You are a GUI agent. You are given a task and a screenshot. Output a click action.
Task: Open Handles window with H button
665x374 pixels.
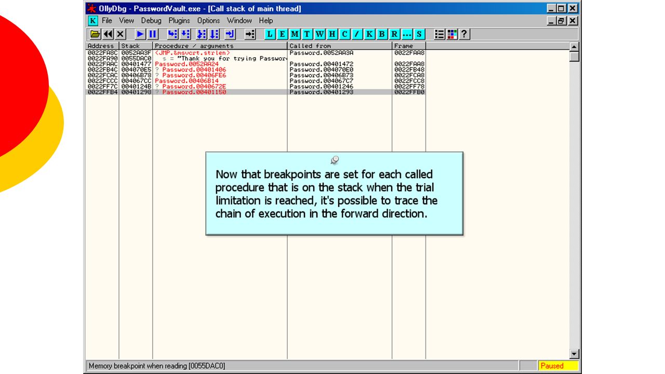(x=332, y=34)
